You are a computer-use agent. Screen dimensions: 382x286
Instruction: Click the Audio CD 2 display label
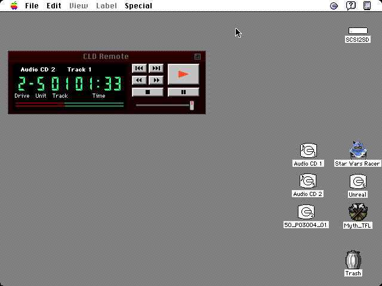pyautogui.click(x=38, y=70)
